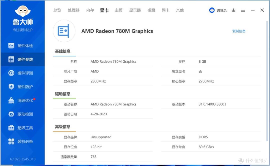Click the red dot on 清理优化
Screen dimensions: 270x166
click(34, 99)
